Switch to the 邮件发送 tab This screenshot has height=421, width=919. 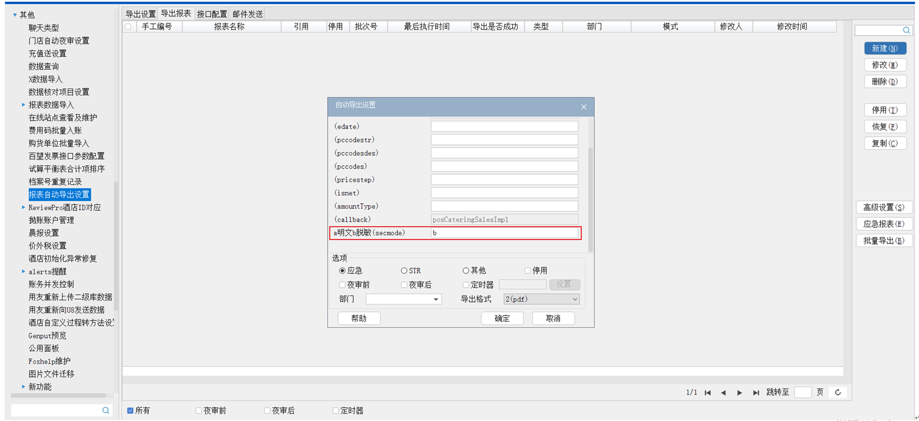tap(248, 14)
